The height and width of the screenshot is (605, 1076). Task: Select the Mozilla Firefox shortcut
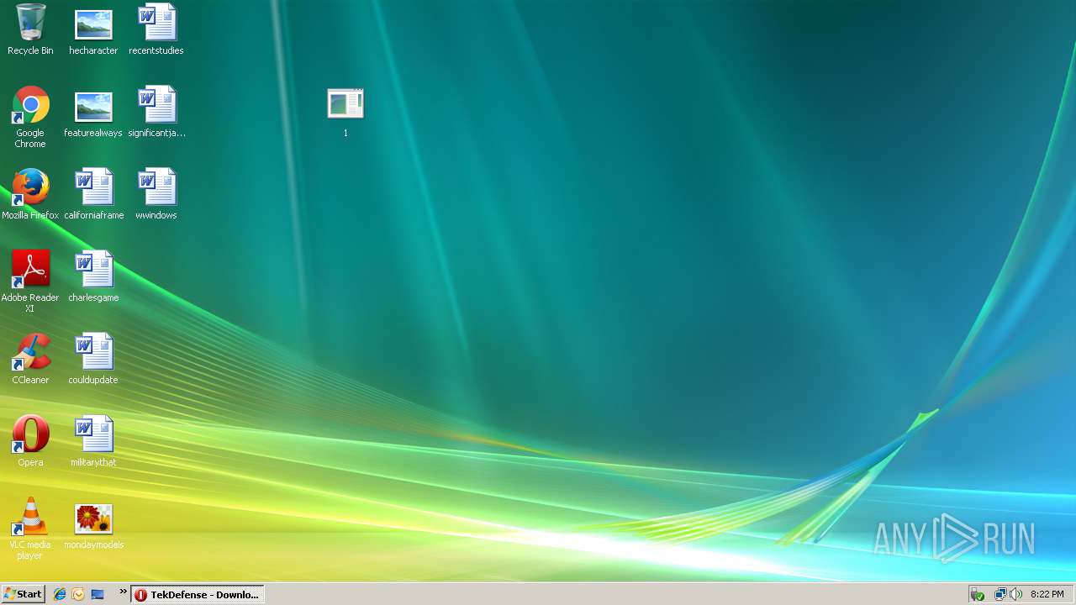tap(30, 195)
